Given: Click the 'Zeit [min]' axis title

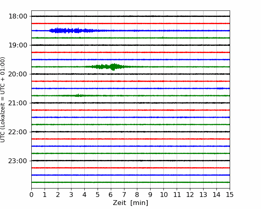Looking at the screenshot, I should tap(130, 203).
